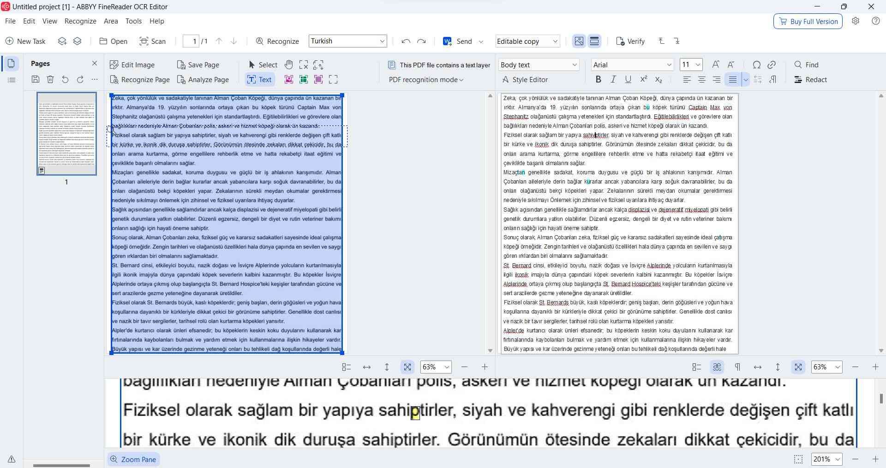Select the green Table area tool
The height and width of the screenshot is (468, 886).
pyautogui.click(x=304, y=79)
